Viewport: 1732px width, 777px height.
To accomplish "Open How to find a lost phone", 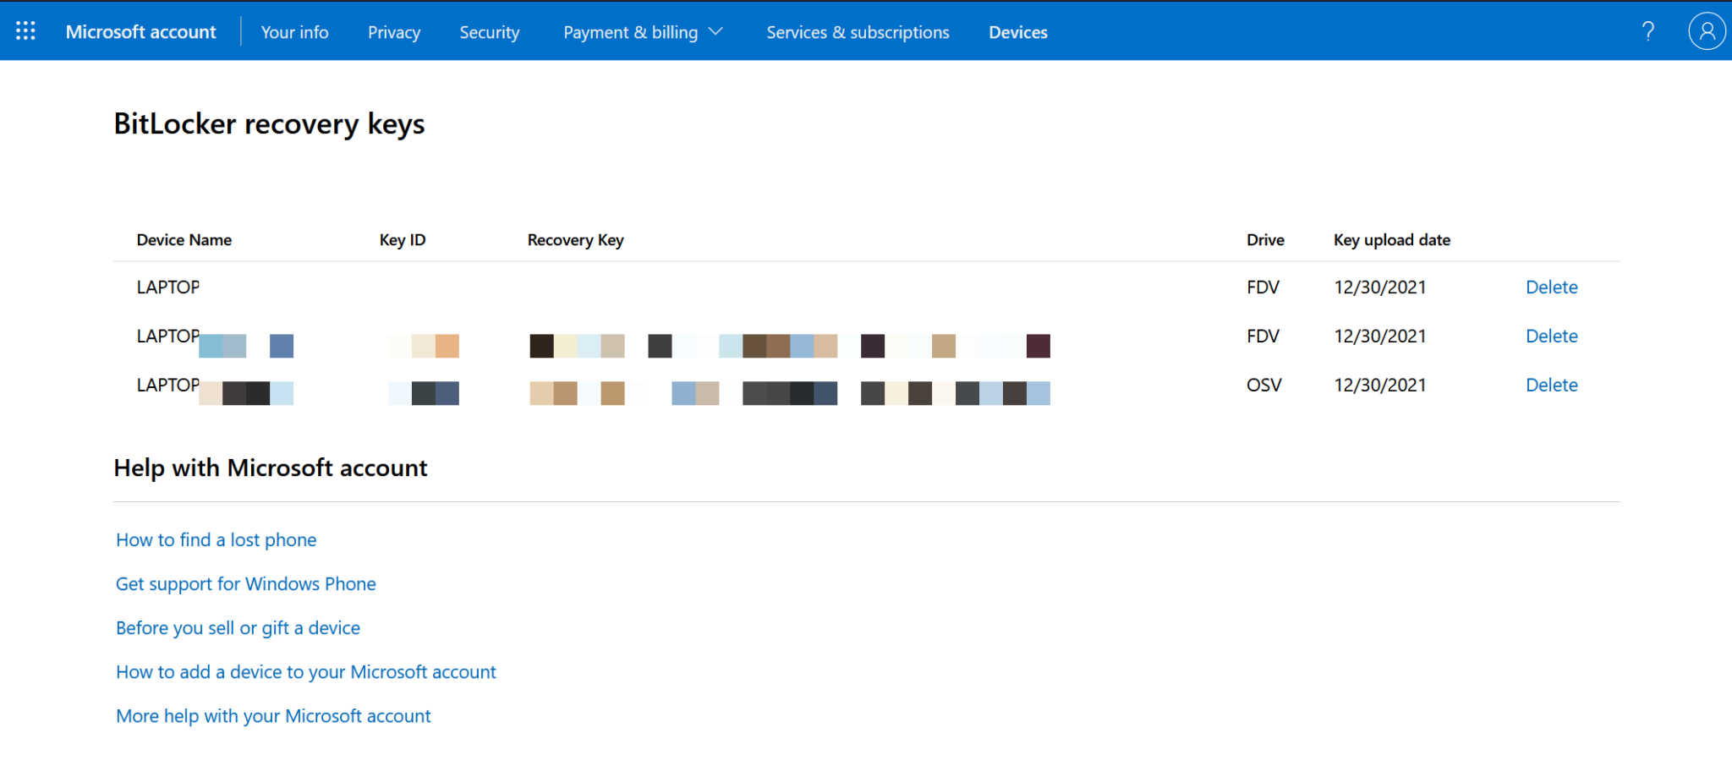I will 216,539.
